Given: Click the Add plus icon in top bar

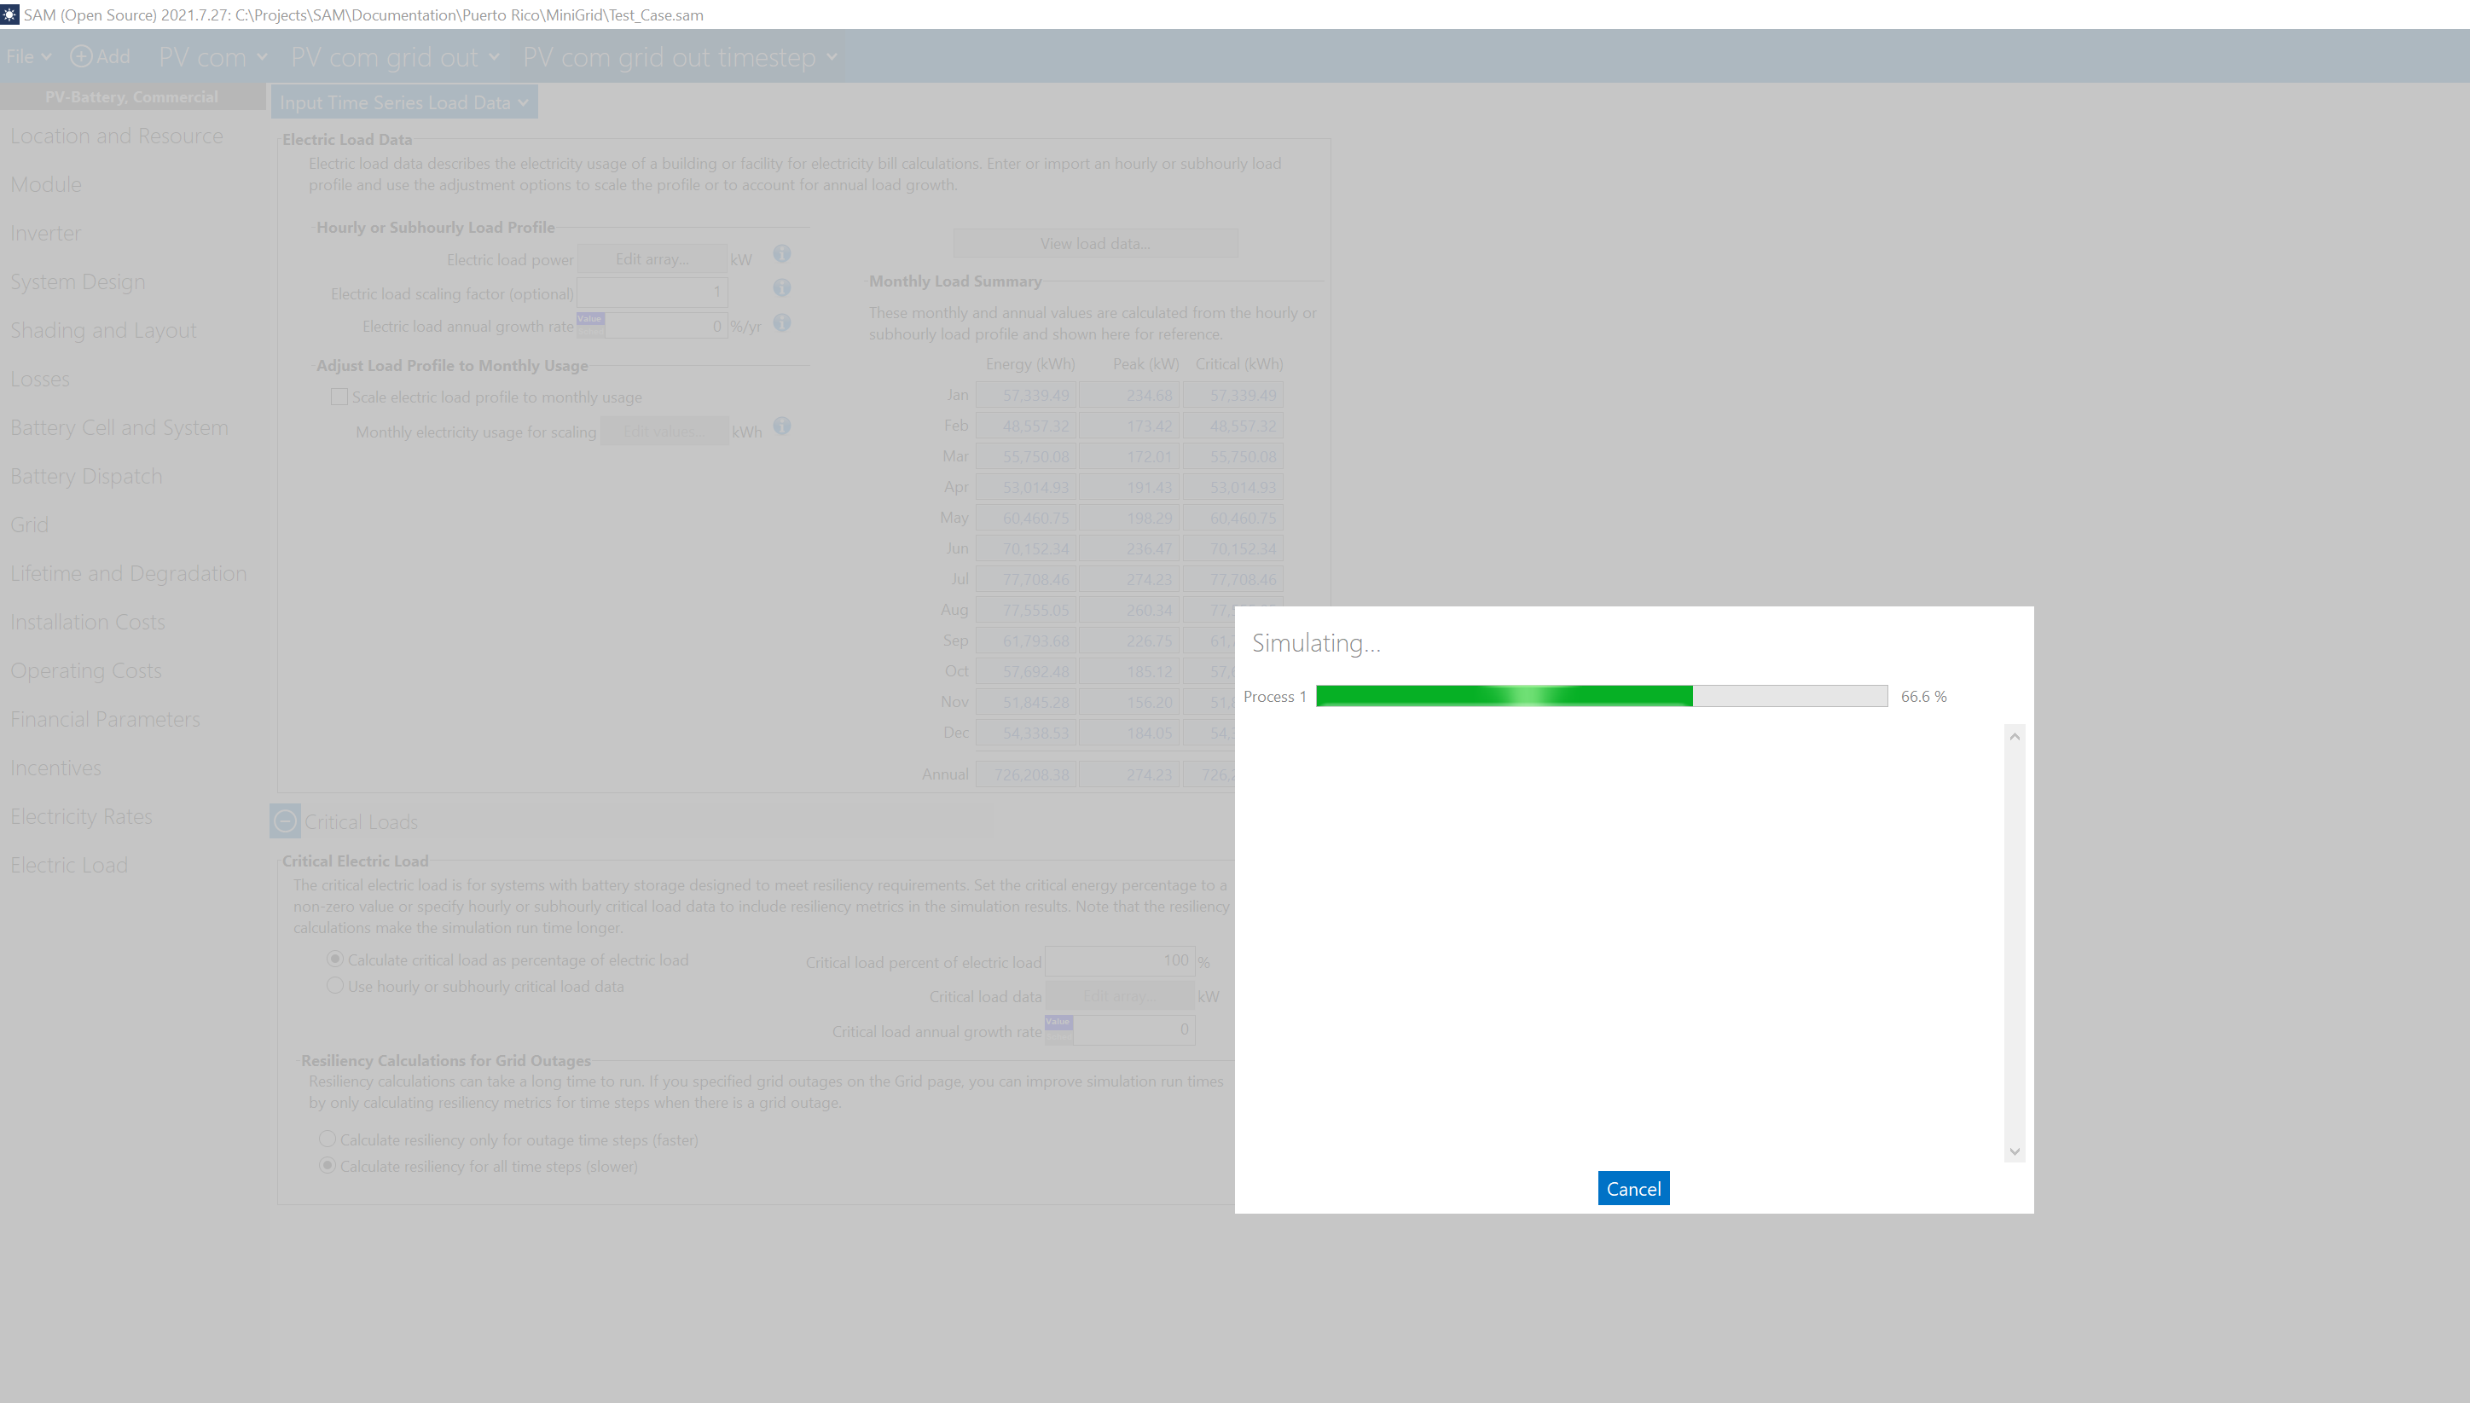Looking at the screenshot, I should (x=82, y=57).
